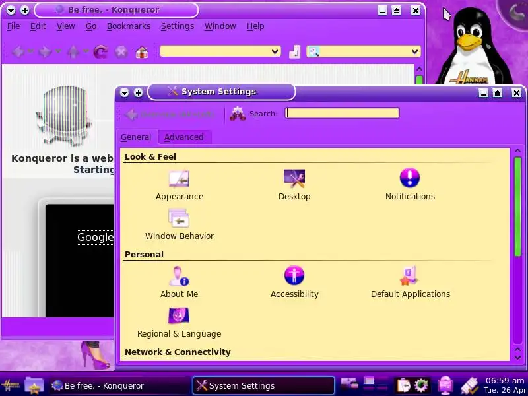The image size is (528, 396).
Task: Click the System Settings vertical scrollbar handle
Action: pyautogui.click(x=517, y=206)
